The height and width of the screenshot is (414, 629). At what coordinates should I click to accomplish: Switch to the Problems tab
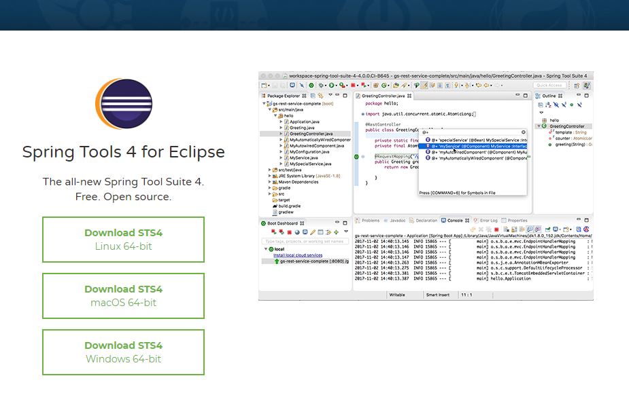point(367,220)
